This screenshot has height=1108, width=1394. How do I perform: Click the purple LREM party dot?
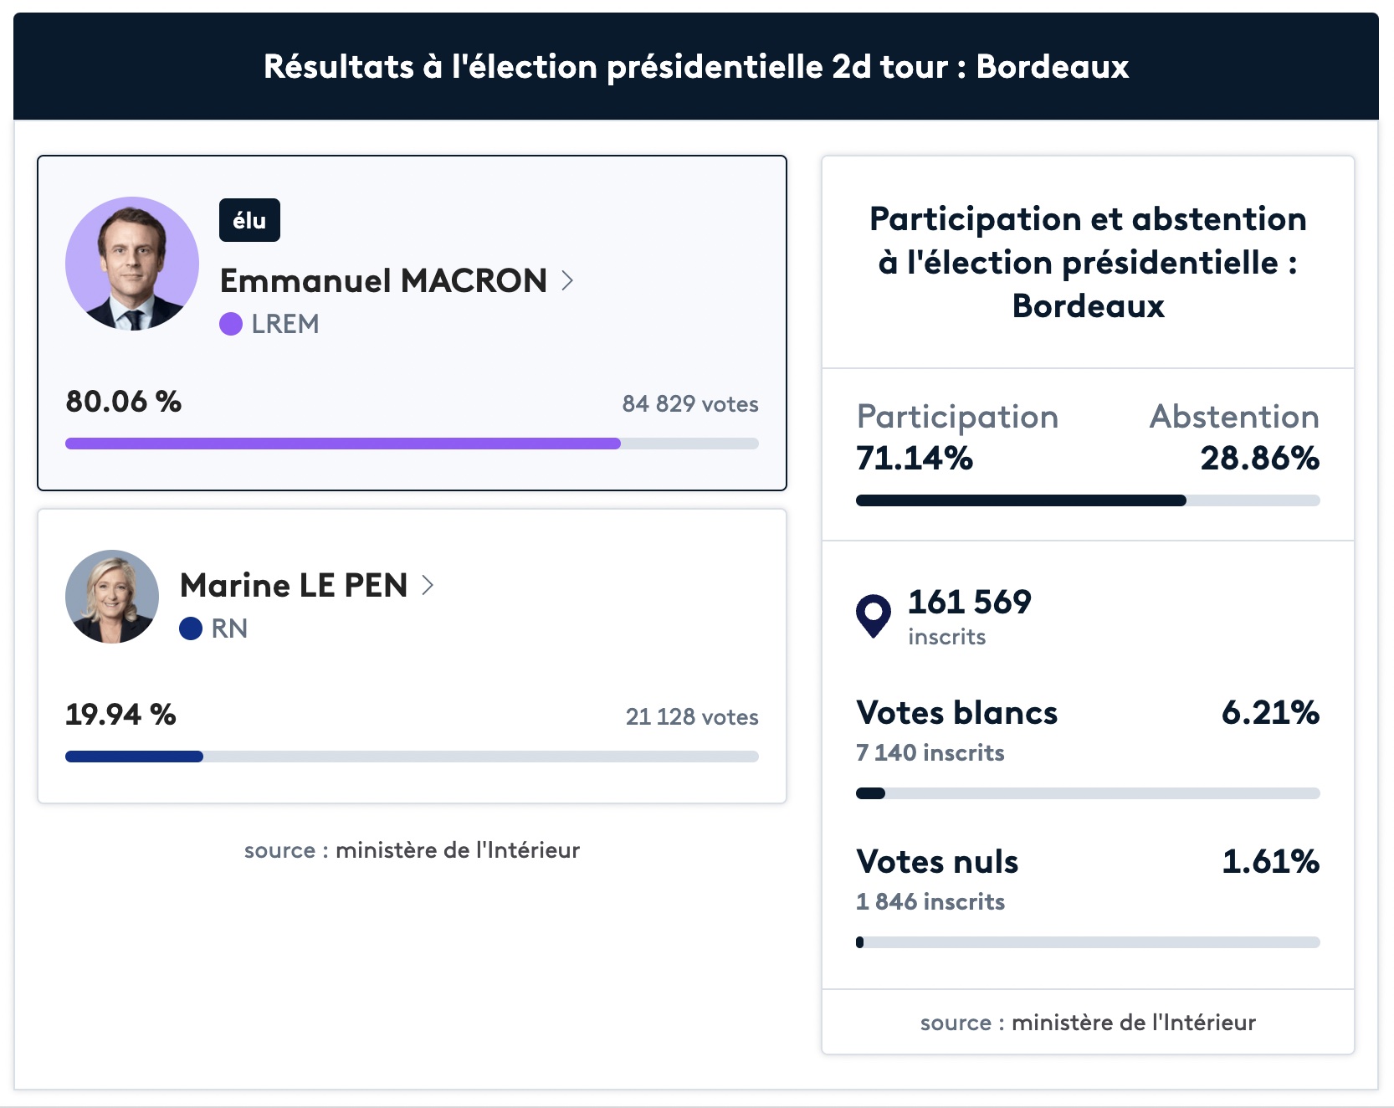[231, 324]
